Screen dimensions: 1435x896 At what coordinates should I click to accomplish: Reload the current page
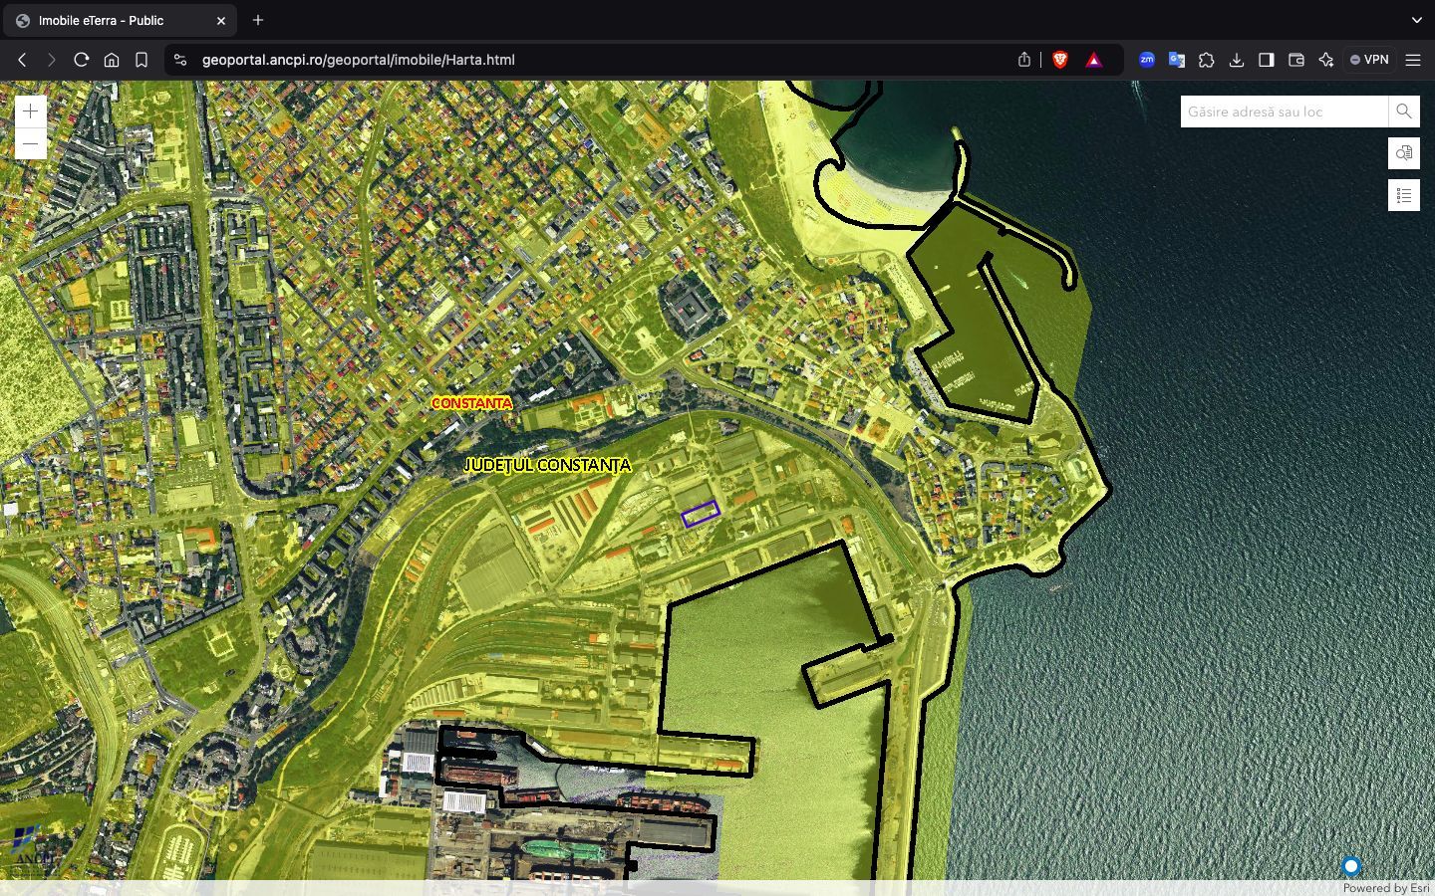[82, 60]
